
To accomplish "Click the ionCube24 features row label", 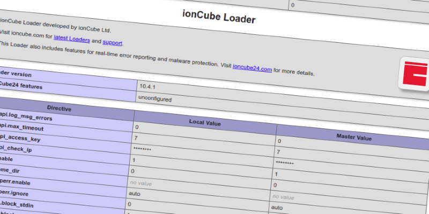I will click(x=21, y=86).
